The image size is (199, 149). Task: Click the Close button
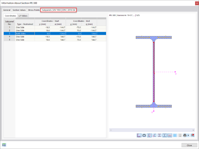(x=189, y=145)
